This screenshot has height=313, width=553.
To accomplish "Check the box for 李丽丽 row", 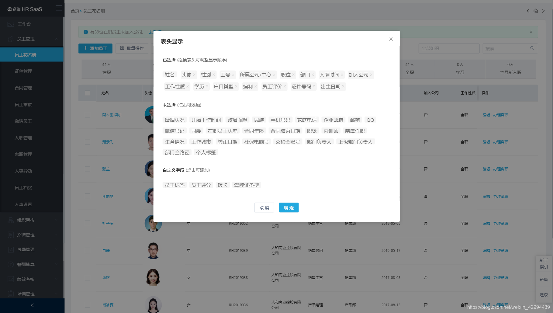I will tap(88, 196).
